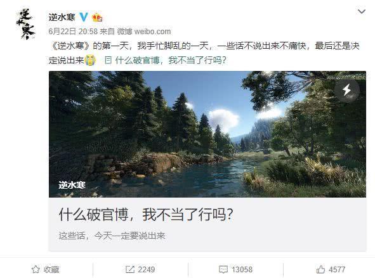Screen dimensions: 375x278
Task: Click the membership crown badge icon
Action: [x=97, y=18]
